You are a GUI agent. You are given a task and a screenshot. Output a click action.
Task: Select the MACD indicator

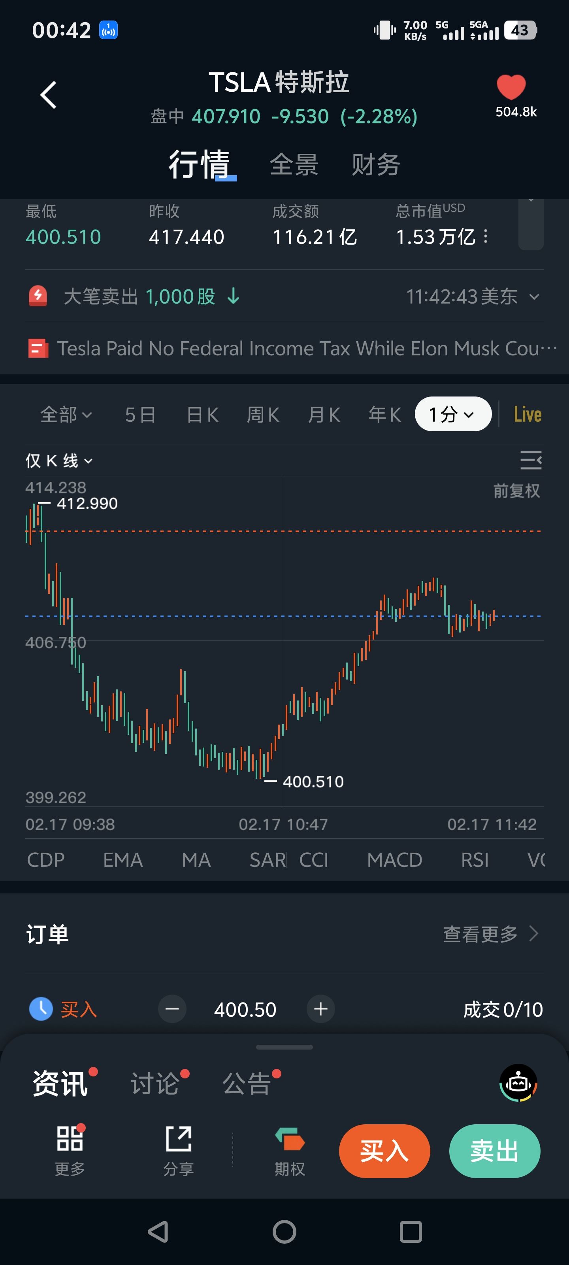[x=394, y=860]
